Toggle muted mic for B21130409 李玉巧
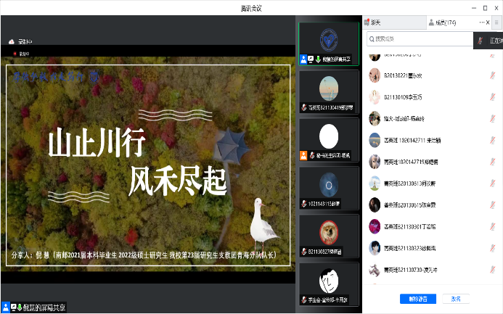This screenshot has width=503, height=314. coord(493,96)
